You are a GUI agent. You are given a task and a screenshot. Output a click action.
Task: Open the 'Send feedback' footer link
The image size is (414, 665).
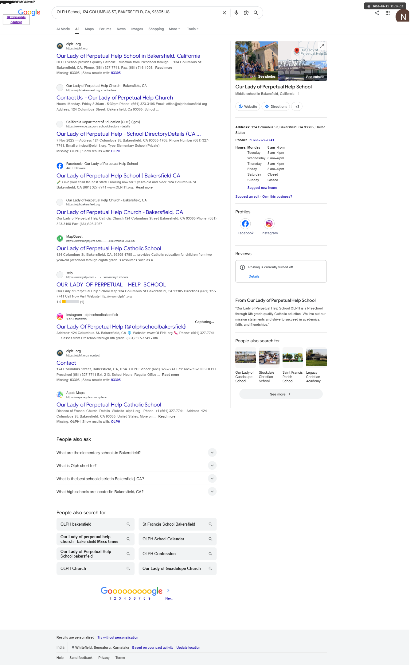[81, 658]
